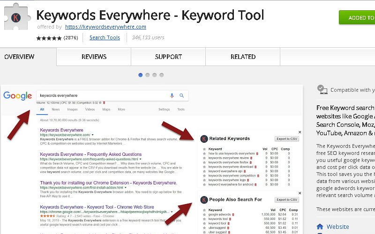This screenshot has height=234, width=375.
Task: Click the star icon beside search volume line
Action: [x=100, y=103]
